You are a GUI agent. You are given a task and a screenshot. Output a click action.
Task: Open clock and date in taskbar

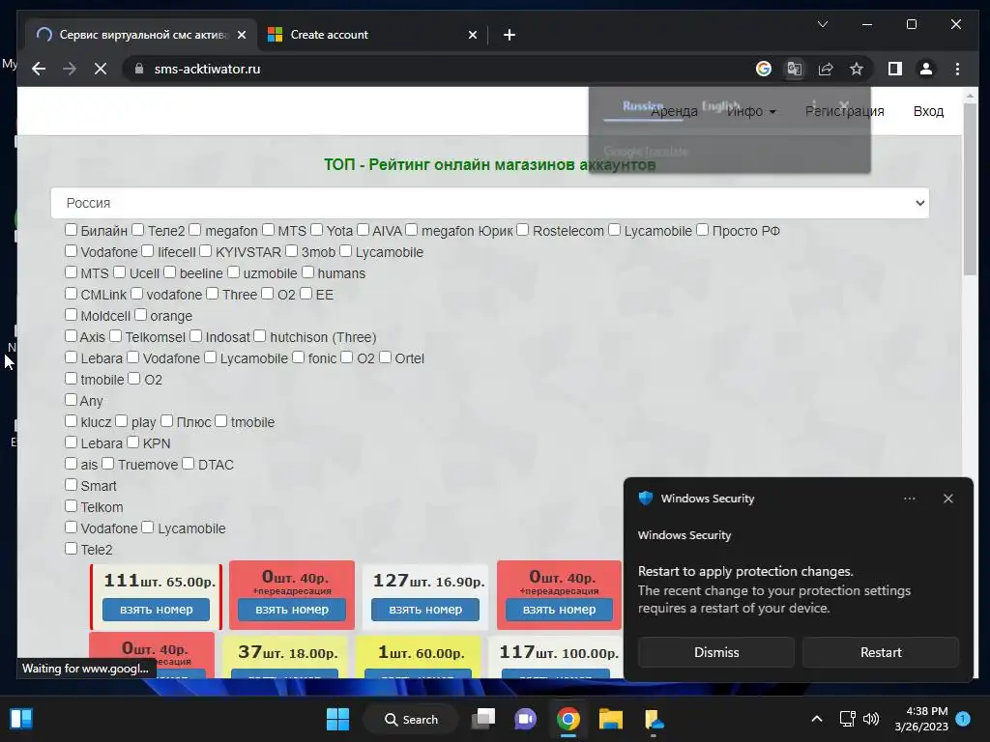point(921,719)
